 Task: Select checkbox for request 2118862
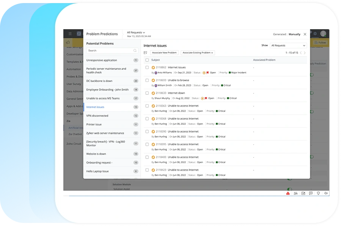point(146,67)
